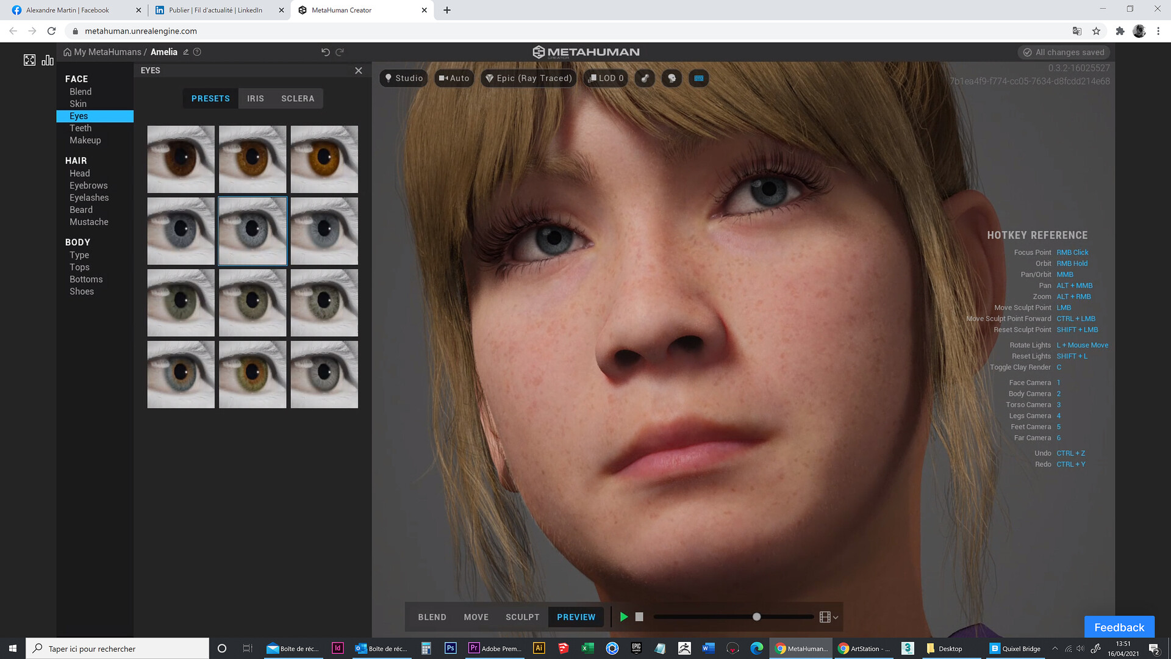Viewport: 1171px width, 659px height.
Task: Select Eyebrows in the HAIR section
Action: click(88, 185)
